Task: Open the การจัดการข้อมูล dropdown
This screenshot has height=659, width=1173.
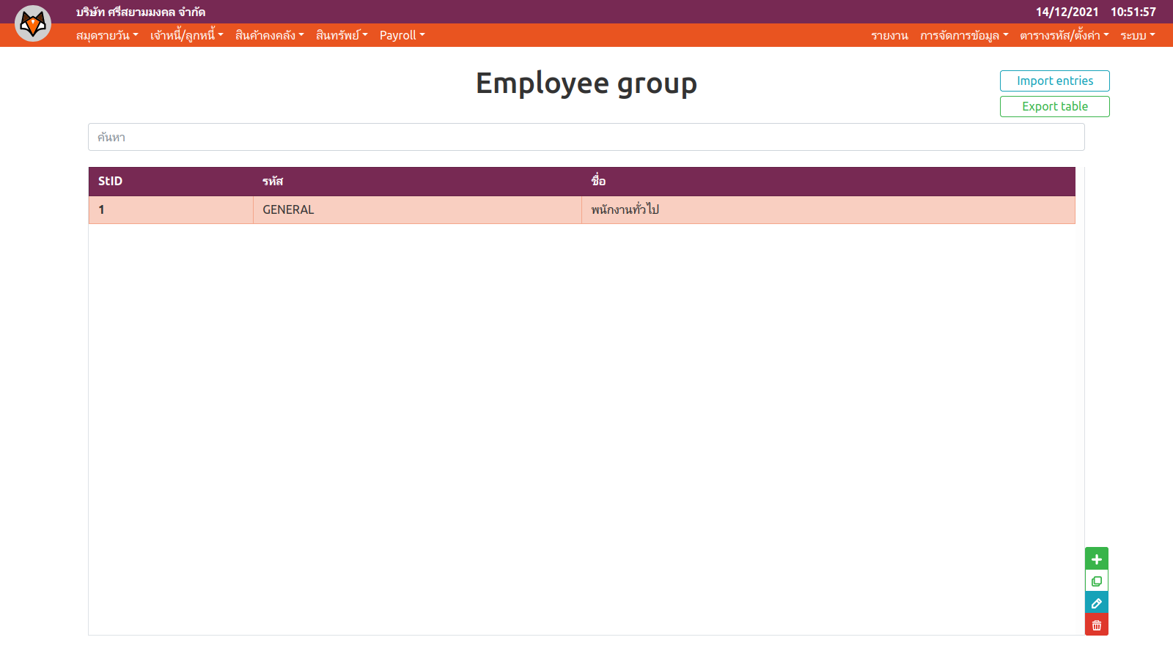Action: pos(964,35)
